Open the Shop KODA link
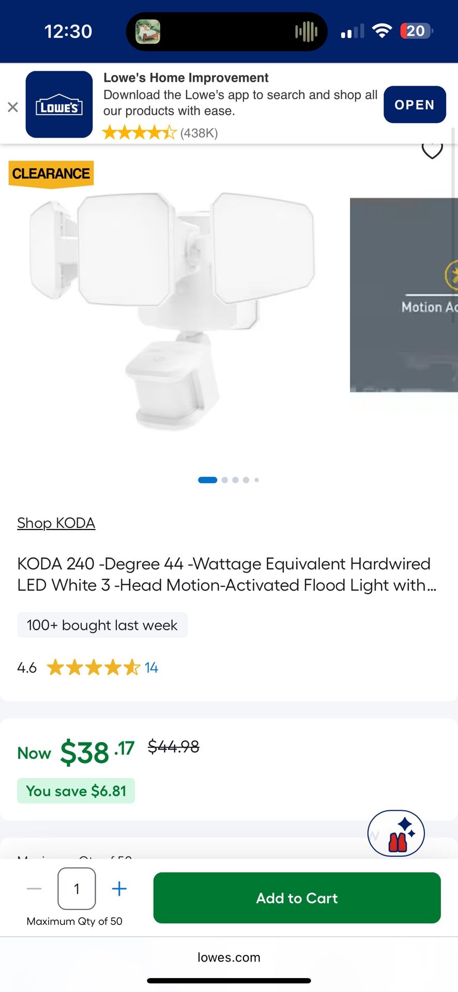 click(56, 523)
